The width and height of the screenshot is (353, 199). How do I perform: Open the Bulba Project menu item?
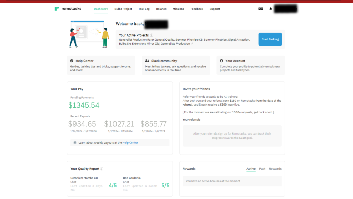point(123,9)
